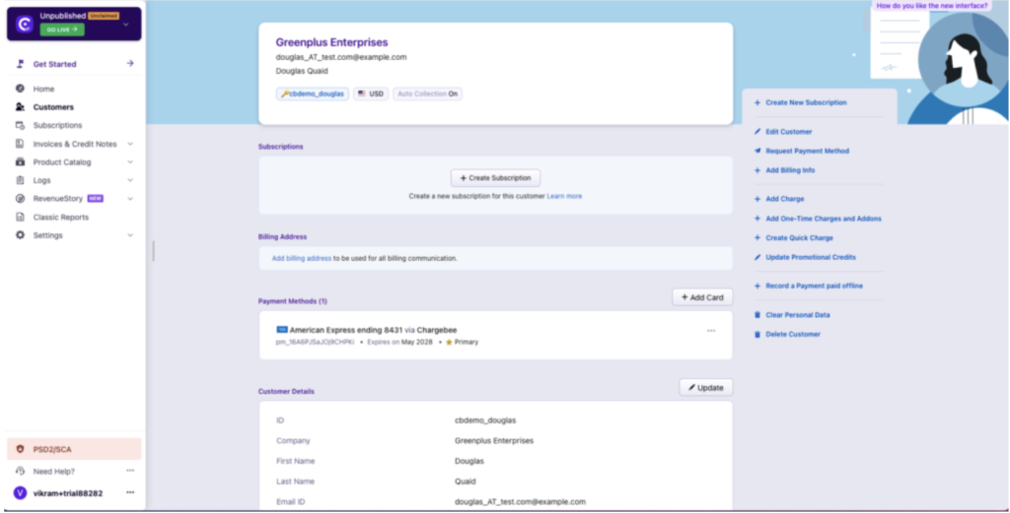Click the Add billing address link

click(302, 258)
